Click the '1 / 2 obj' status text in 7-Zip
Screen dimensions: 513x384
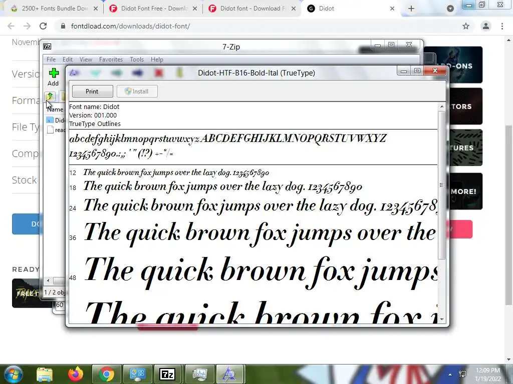point(54,292)
